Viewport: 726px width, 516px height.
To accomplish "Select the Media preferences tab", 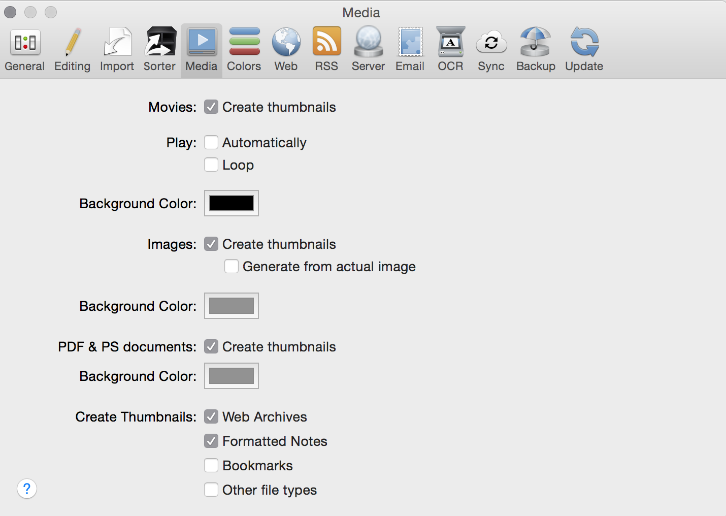I will 202,50.
